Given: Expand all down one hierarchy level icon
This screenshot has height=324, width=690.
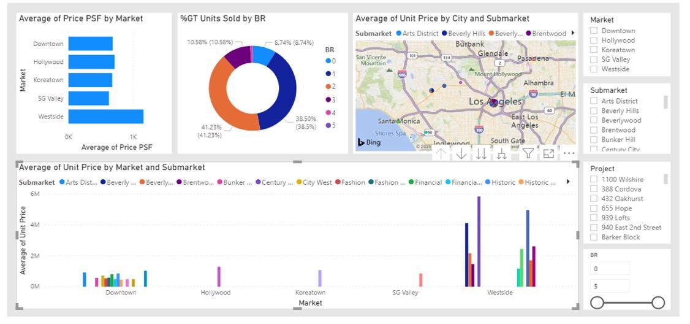Looking at the screenshot, I should [502, 153].
